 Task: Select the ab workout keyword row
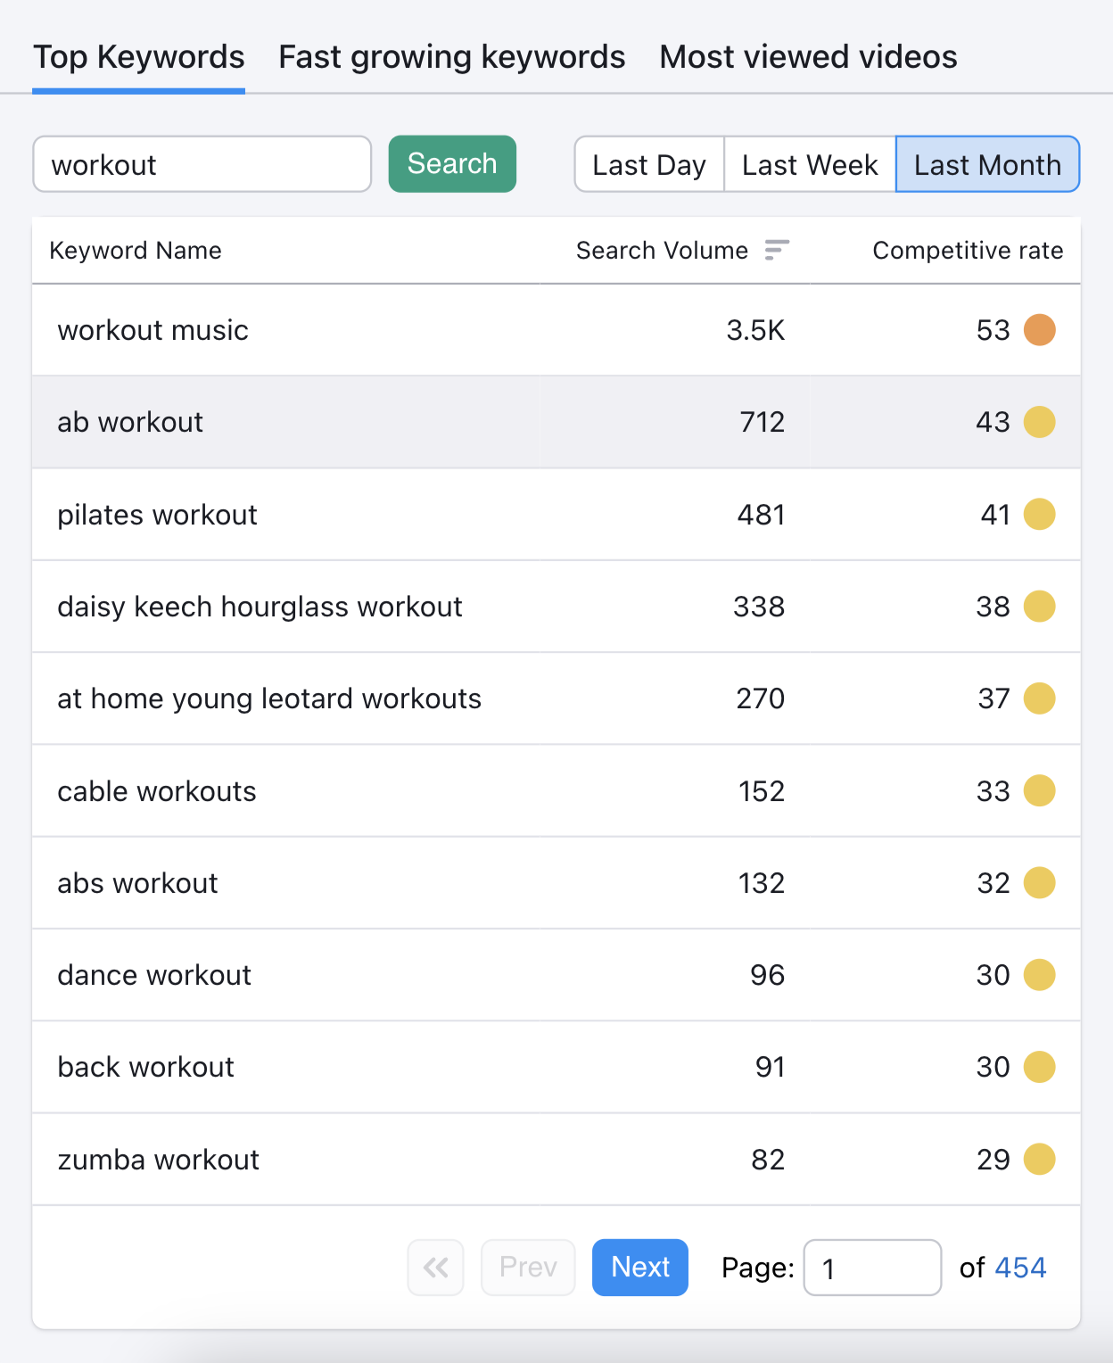[129, 422]
